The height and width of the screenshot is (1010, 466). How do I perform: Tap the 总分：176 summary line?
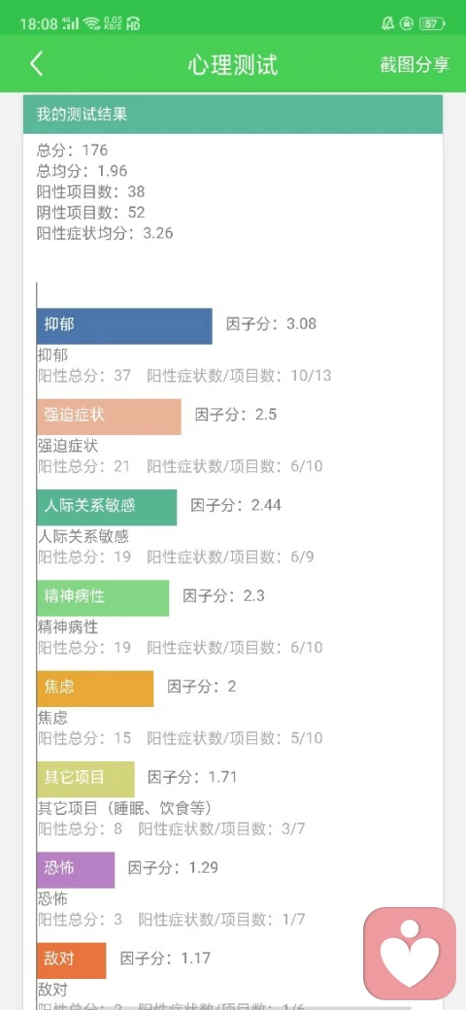click(72, 151)
